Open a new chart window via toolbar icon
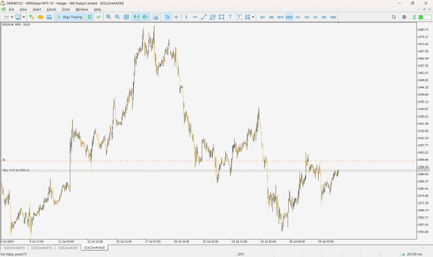Screen dimensions: 433x257 coord(7,17)
